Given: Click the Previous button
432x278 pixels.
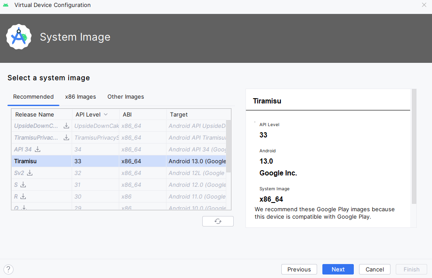Looking at the screenshot, I should point(299,269).
